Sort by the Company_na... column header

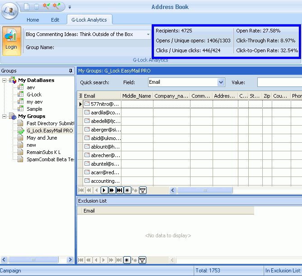[172, 95]
